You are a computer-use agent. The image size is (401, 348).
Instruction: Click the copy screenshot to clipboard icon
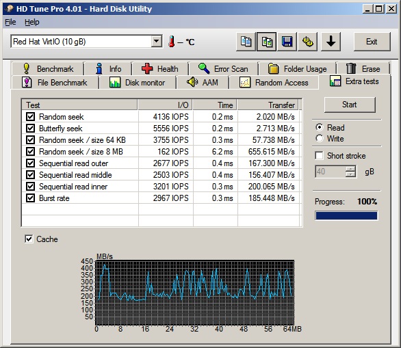click(x=266, y=42)
